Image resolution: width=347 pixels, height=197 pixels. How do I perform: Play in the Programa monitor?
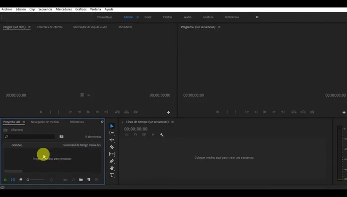[265, 112]
